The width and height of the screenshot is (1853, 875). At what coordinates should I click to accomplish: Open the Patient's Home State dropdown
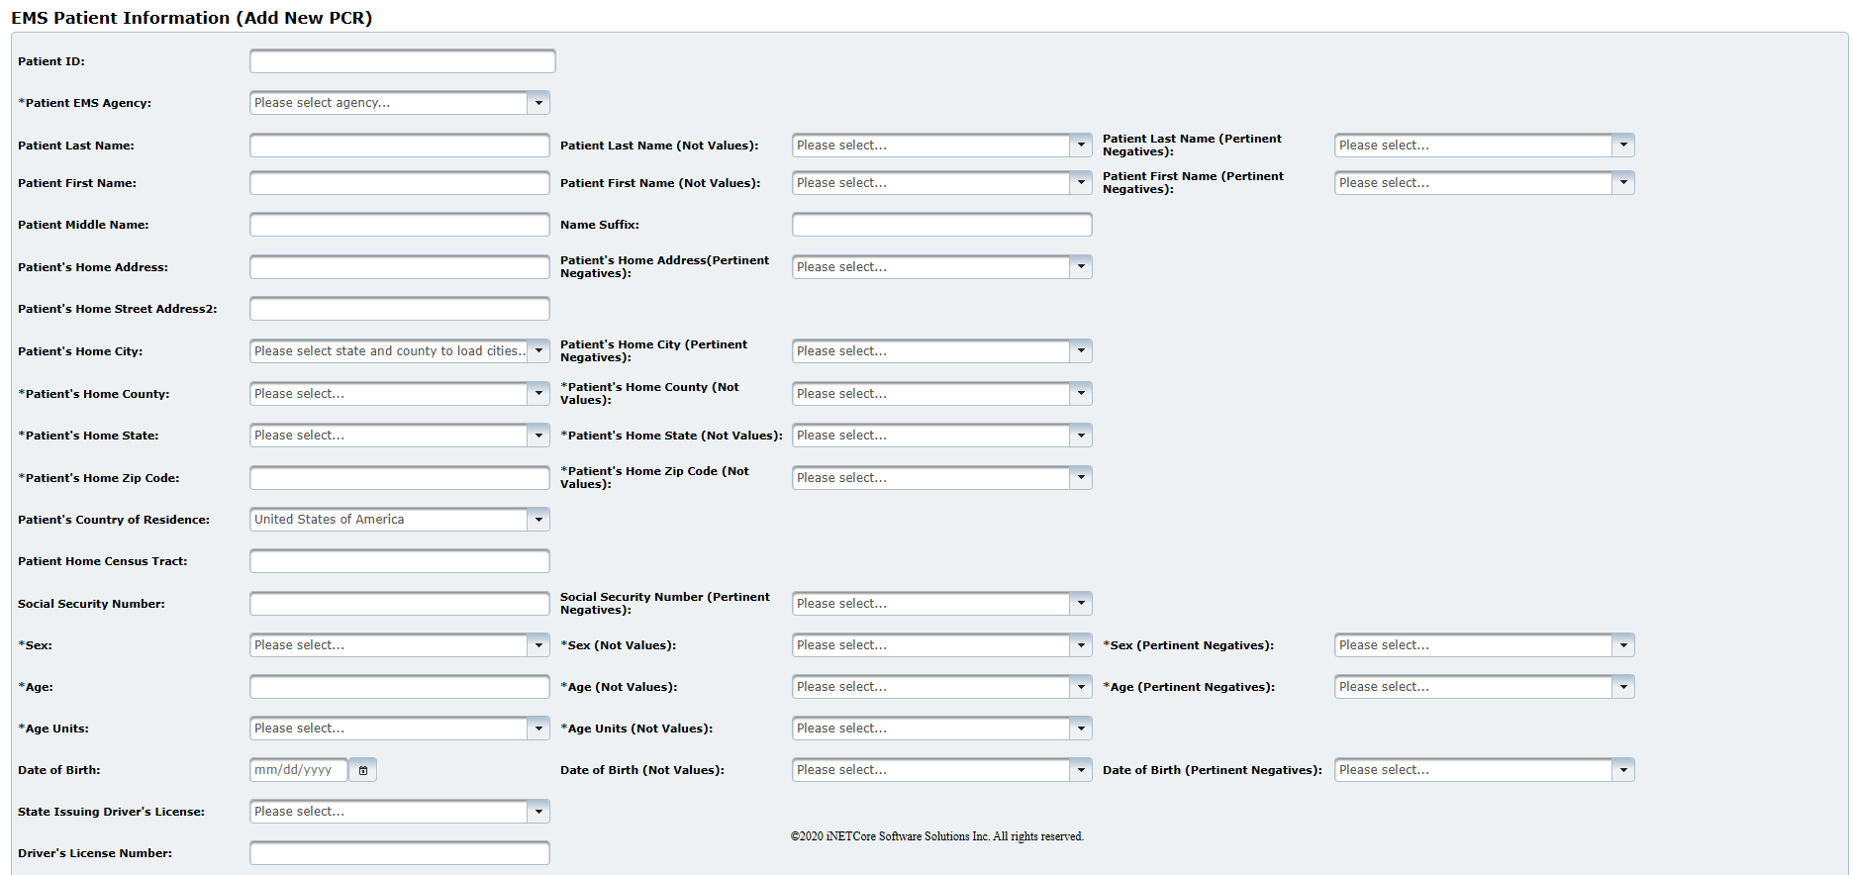click(400, 436)
